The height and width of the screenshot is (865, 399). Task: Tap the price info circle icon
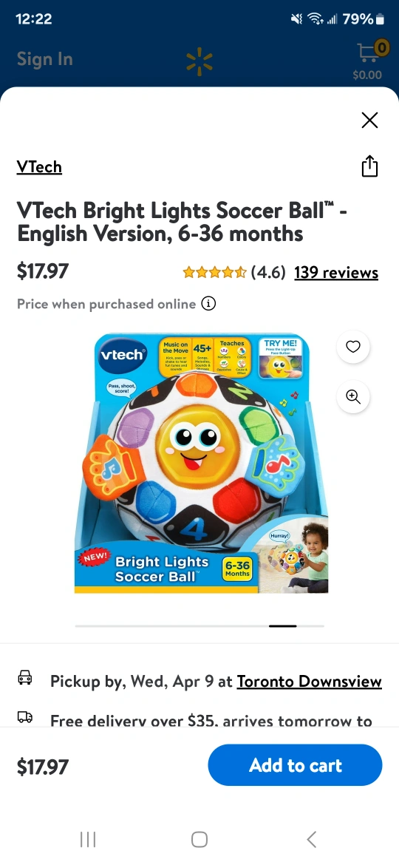208,303
